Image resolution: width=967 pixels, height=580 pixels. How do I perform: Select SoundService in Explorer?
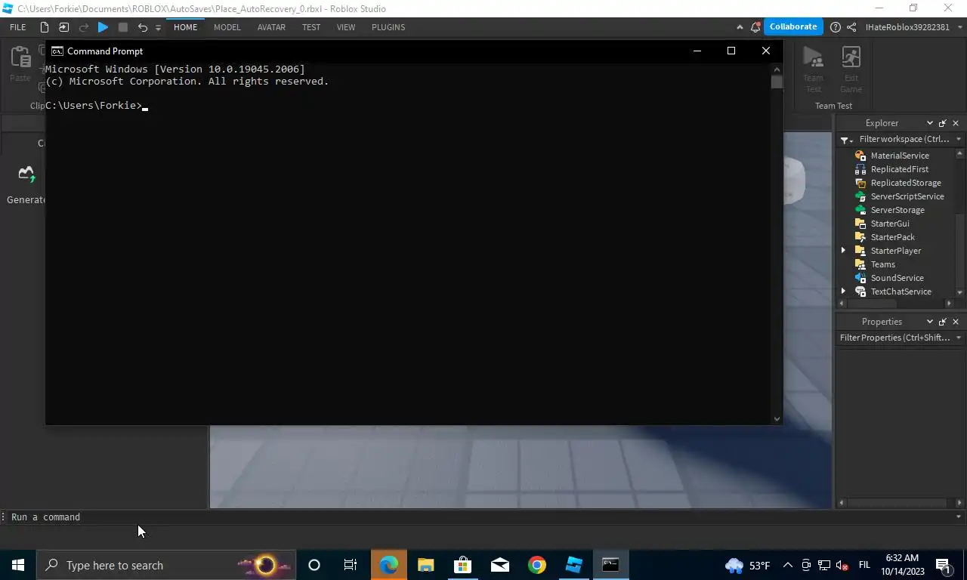(x=897, y=278)
